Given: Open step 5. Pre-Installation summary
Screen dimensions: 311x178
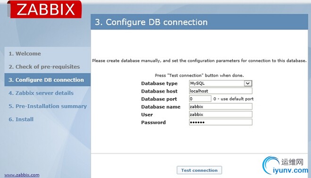Looking at the screenshot, I should click(x=48, y=106).
